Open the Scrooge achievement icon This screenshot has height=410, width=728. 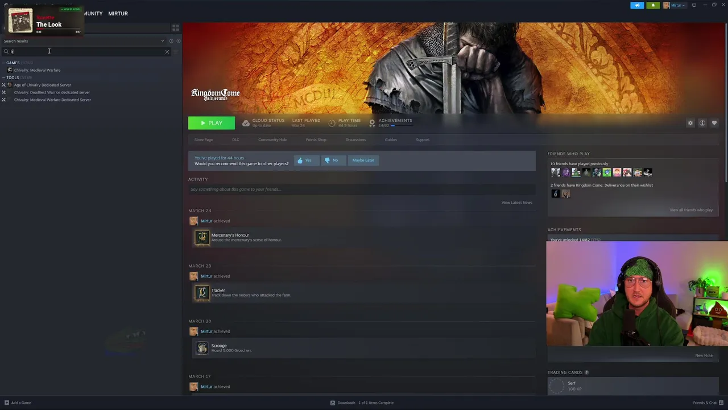pyautogui.click(x=202, y=348)
